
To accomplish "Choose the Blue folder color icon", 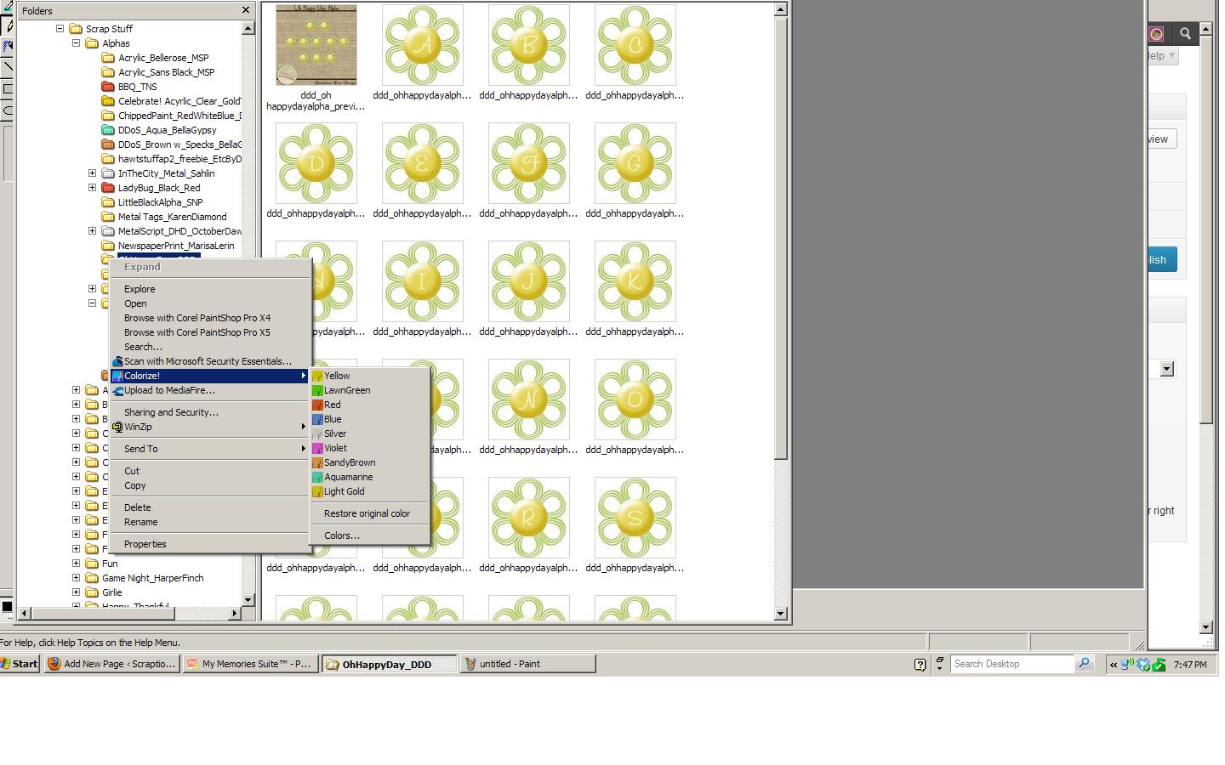I will pyautogui.click(x=317, y=420).
